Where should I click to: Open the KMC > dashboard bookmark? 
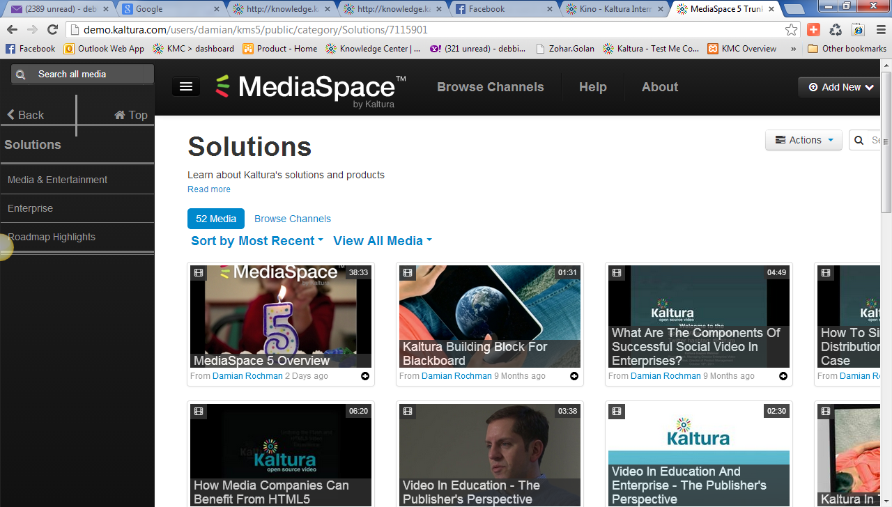tap(194, 49)
